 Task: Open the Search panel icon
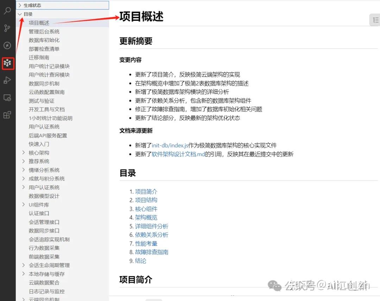click(x=7, y=11)
